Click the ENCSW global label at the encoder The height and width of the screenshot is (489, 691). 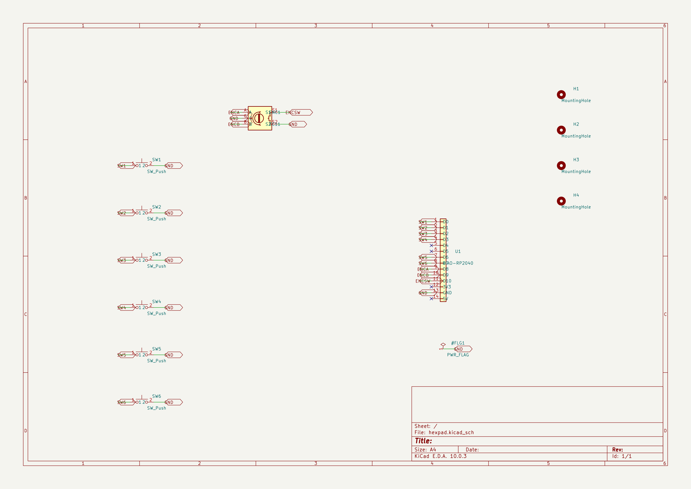tap(299, 112)
